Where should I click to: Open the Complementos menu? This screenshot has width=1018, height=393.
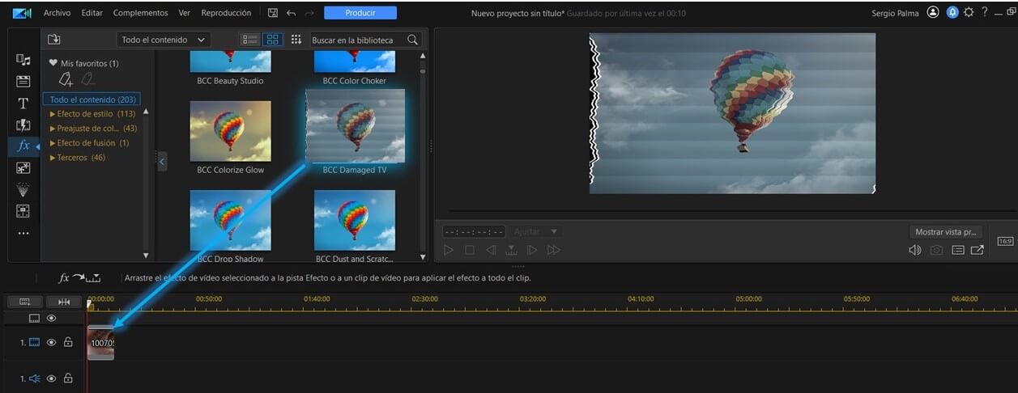tap(141, 13)
